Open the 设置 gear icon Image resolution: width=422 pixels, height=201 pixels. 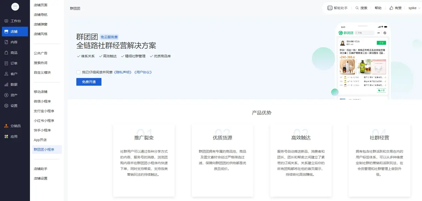pyautogui.click(x=6, y=106)
